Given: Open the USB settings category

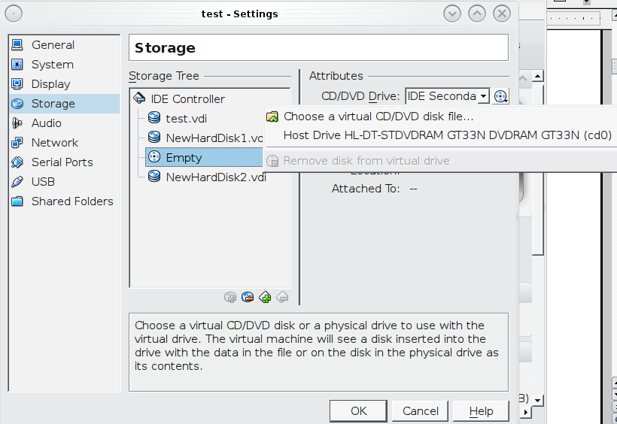Looking at the screenshot, I should point(43,182).
